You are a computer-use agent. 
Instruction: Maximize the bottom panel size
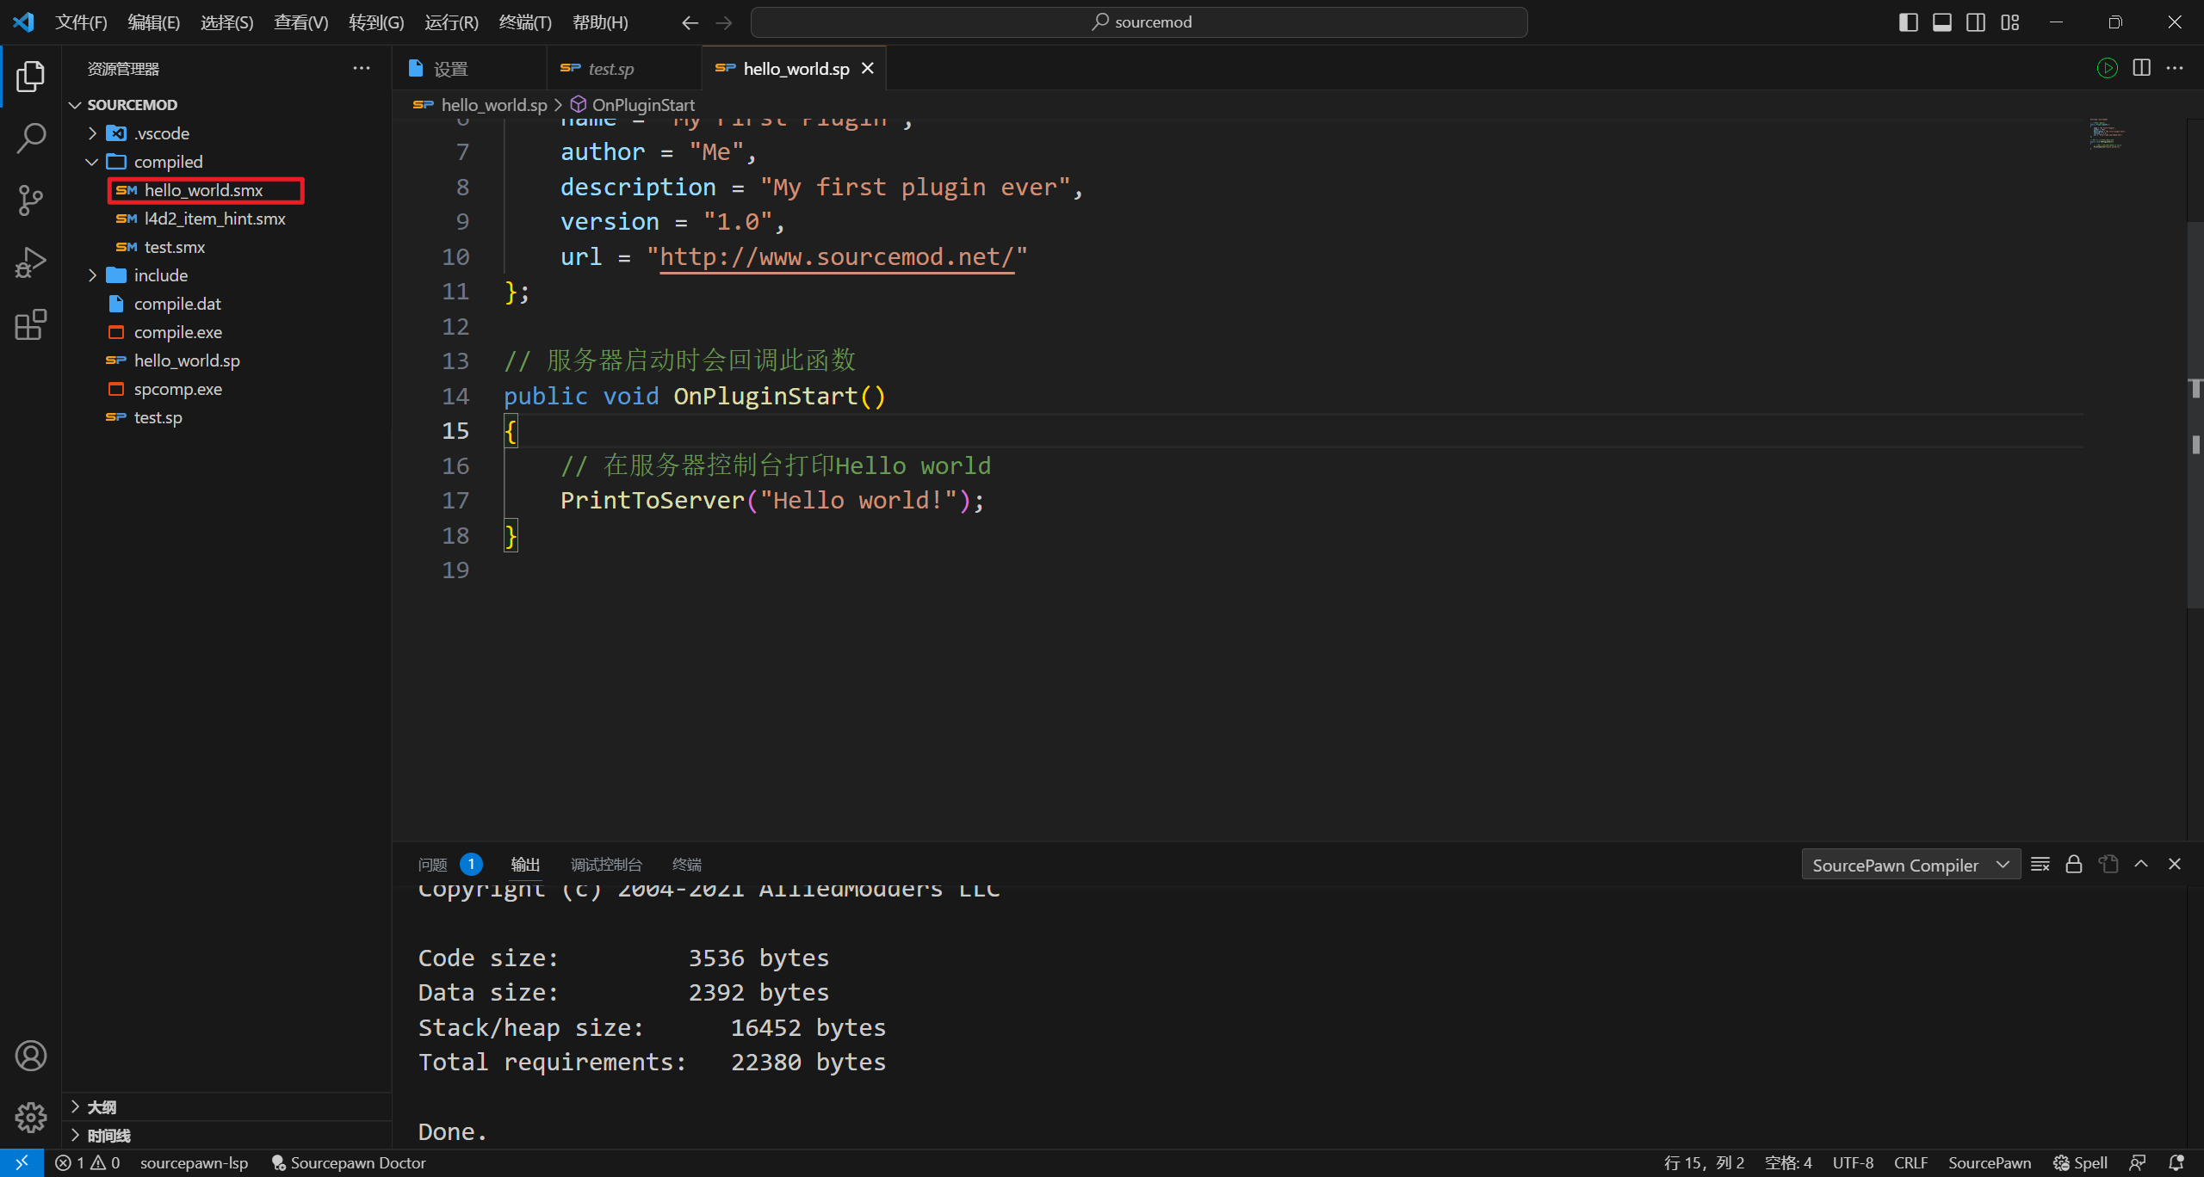coord(2141,864)
